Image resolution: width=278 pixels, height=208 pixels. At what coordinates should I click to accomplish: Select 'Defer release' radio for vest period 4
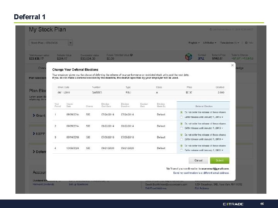coord(181,150)
